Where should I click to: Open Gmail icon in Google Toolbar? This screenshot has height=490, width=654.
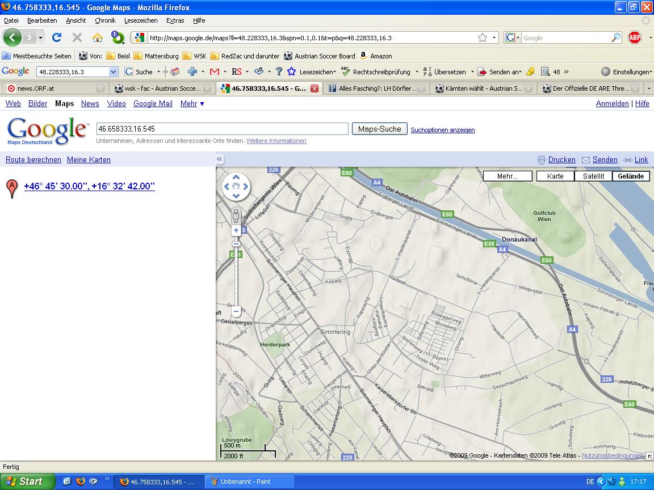click(215, 71)
